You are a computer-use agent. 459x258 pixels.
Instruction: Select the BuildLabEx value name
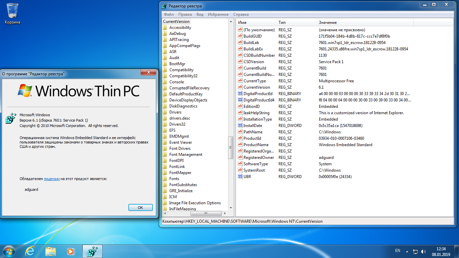tap(253, 49)
